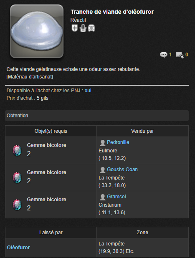Click the 'Gemme bicolore' text in first row
Image resolution: width=195 pixels, height=258 pixels.
point(47,145)
